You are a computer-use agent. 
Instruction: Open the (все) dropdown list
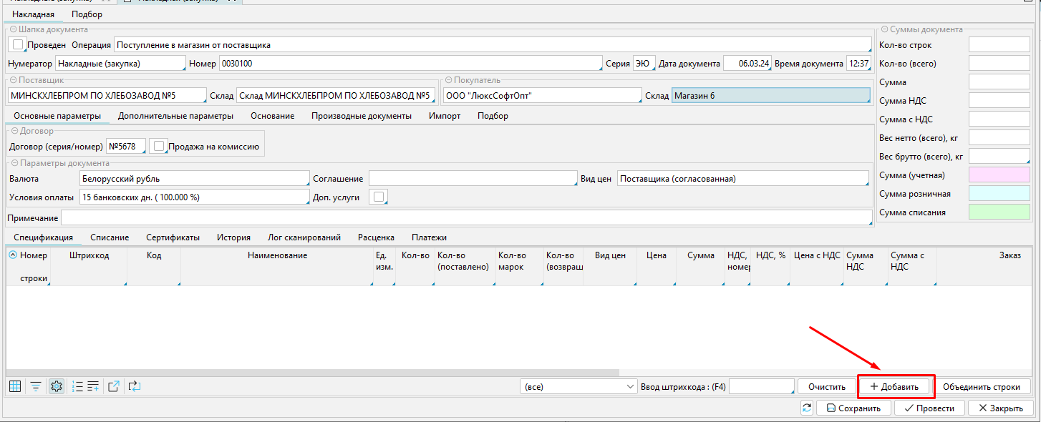click(578, 386)
